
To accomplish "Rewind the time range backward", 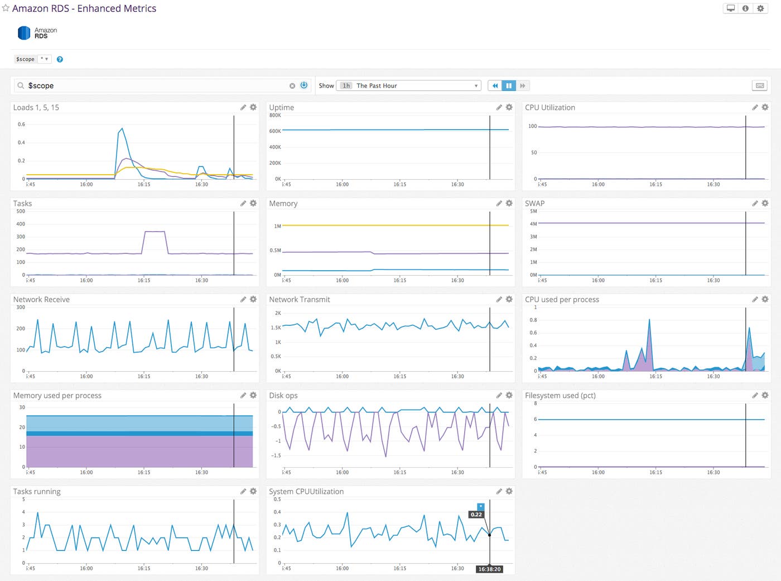I will pos(495,85).
